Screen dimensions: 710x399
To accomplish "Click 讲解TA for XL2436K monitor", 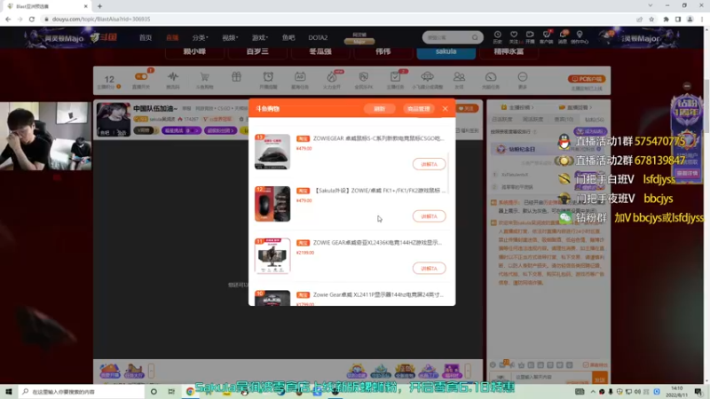I will (429, 269).
